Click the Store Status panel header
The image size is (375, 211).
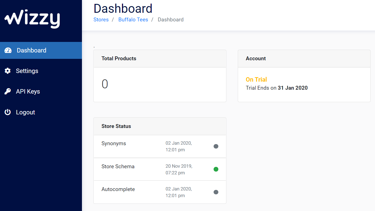(x=116, y=126)
